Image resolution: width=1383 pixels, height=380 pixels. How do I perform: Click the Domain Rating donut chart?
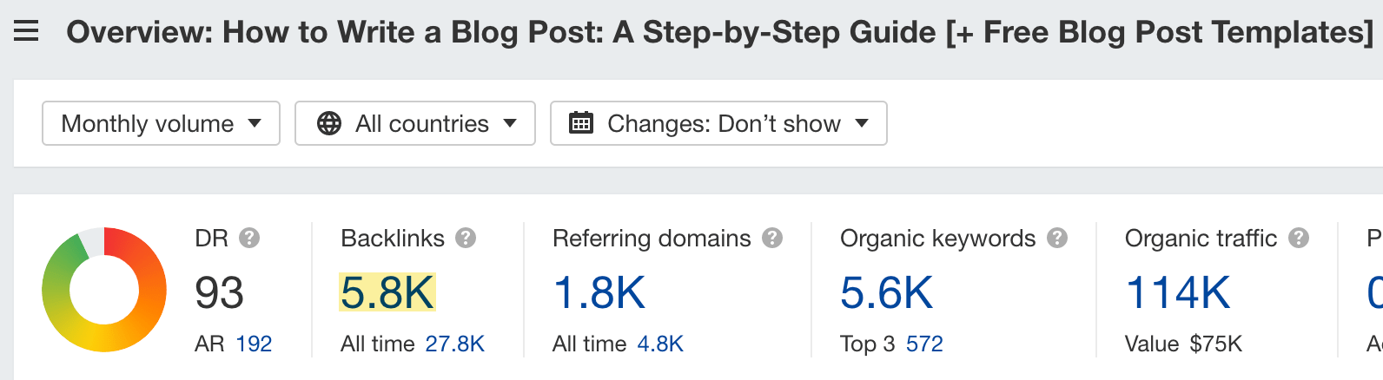[104, 290]
